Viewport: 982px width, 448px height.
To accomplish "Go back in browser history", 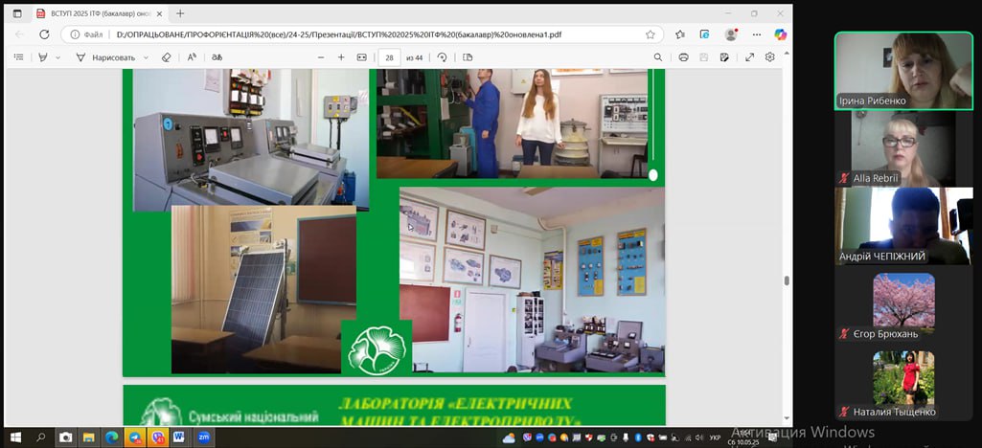I will (x=19, y=34).
